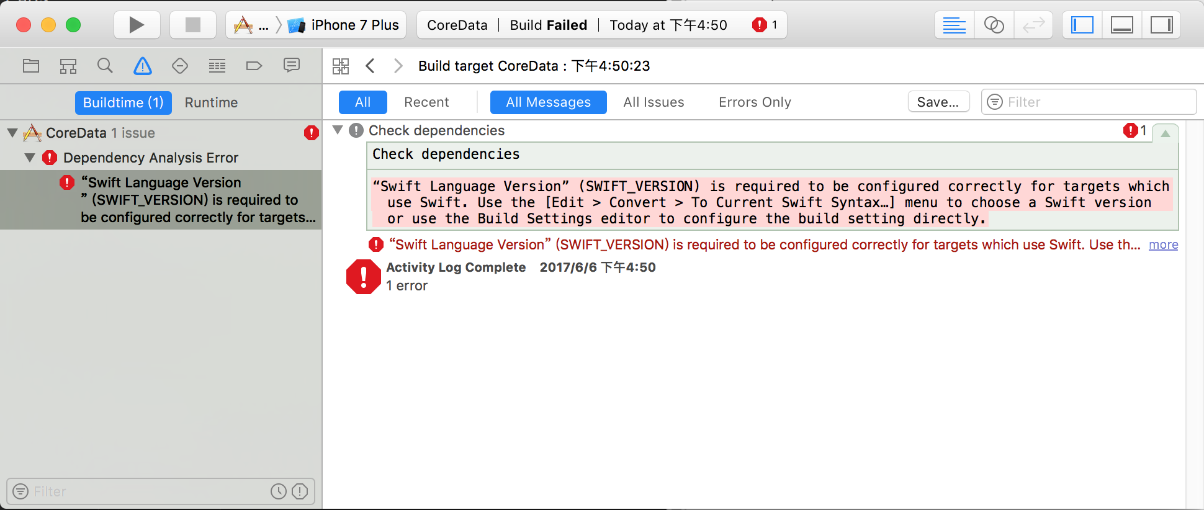The image size is (1204, 510).
Task: Switch to the Runtime issues tab
Action: click(211, 102)
